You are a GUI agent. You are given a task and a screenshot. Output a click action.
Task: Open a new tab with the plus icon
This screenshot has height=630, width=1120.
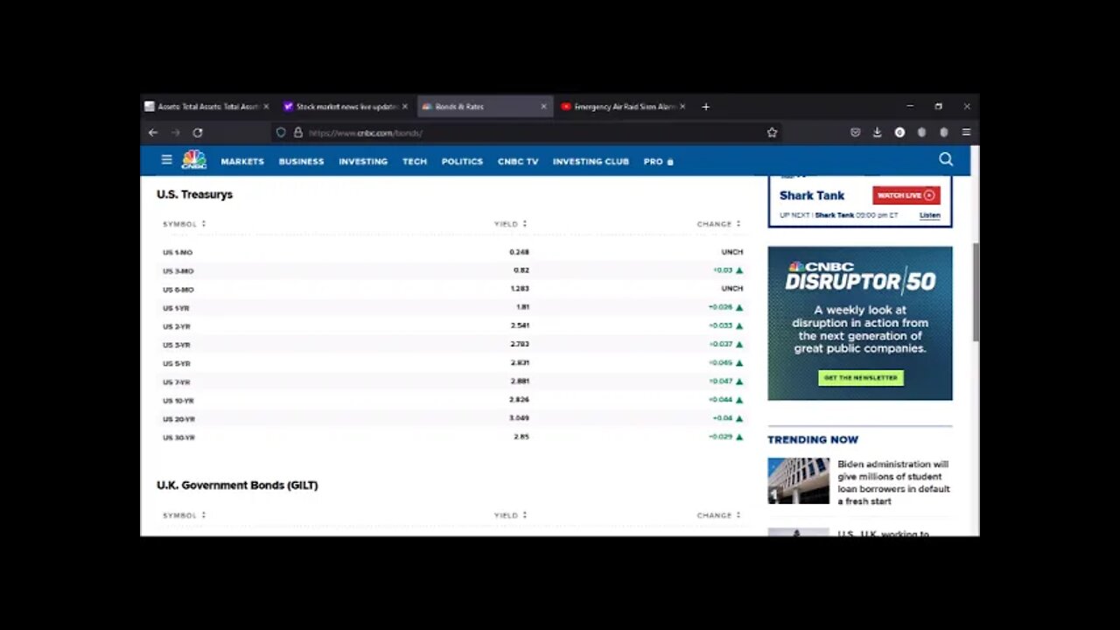click(705, 107)
